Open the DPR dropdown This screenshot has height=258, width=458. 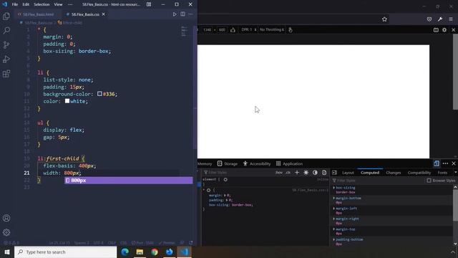[249, 30]
